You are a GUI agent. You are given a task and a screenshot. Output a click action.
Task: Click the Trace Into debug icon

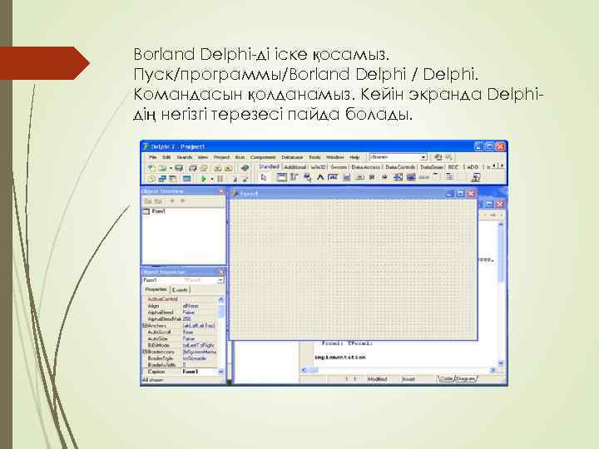[235, 178]
